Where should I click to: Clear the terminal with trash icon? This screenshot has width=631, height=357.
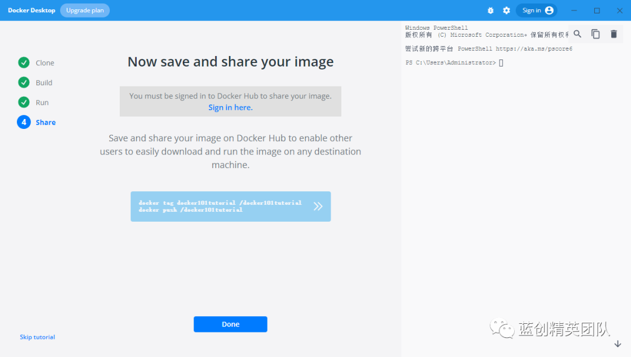[x=613, y=34]
